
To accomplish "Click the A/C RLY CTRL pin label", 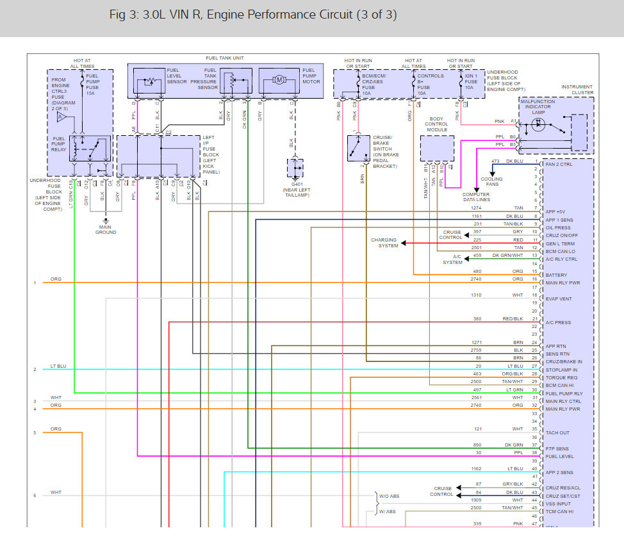I will [x=561, y=259].
